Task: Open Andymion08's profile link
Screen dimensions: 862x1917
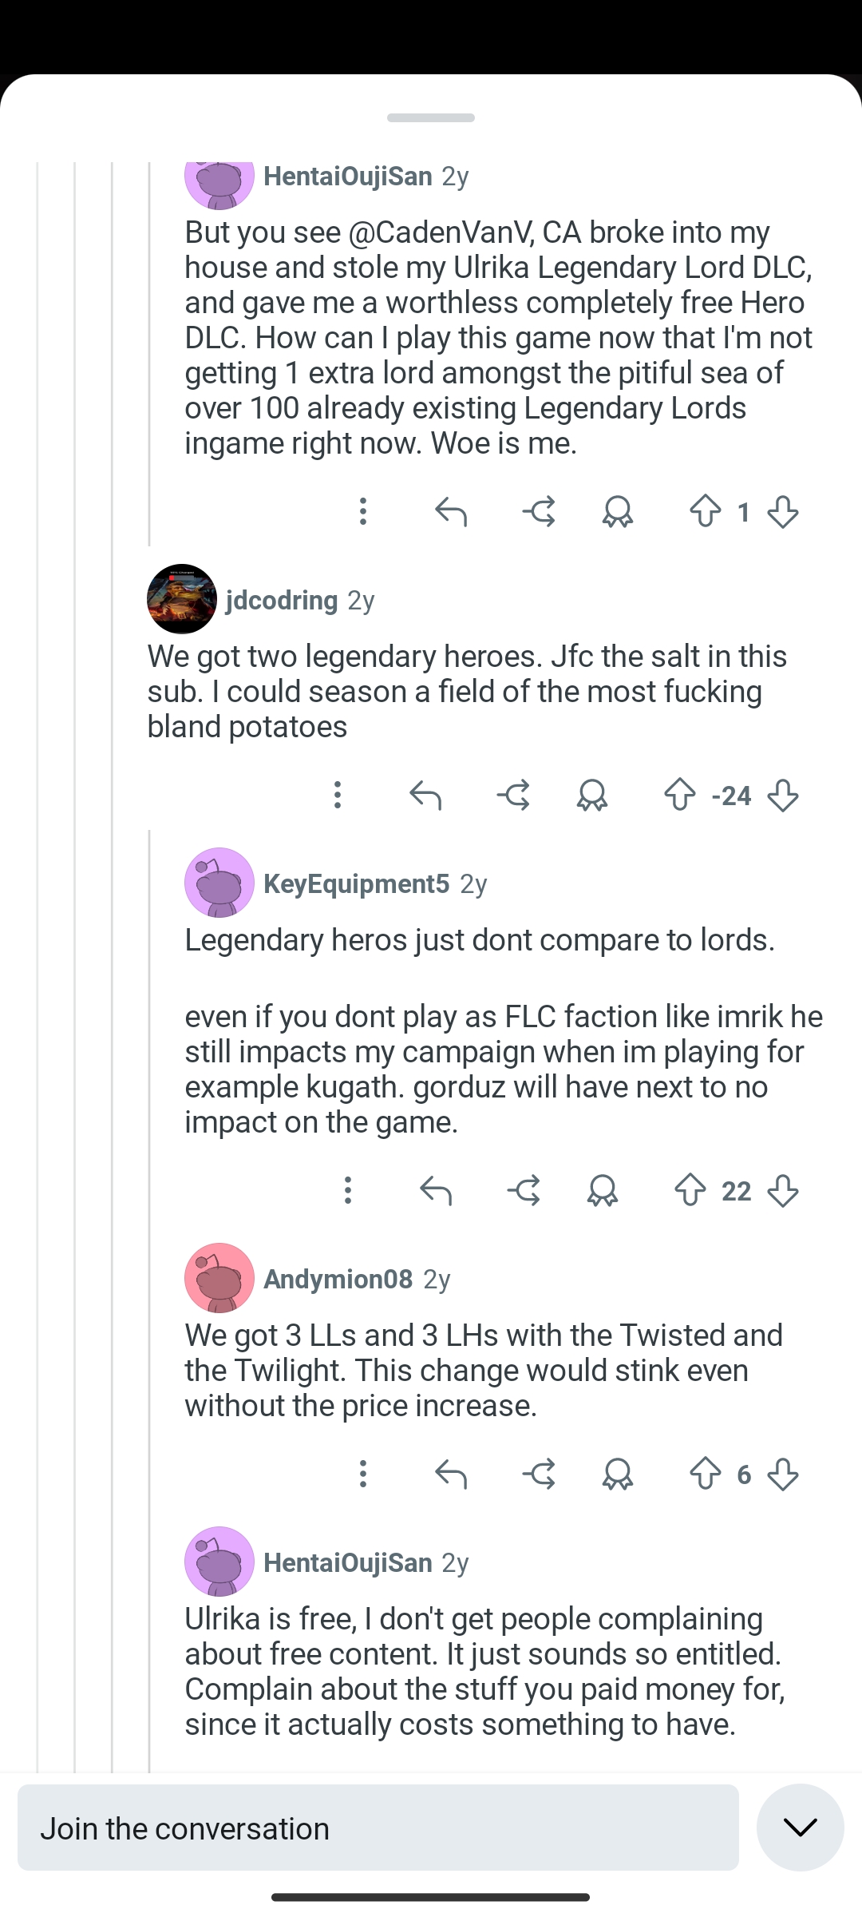Action: pos(338,1279)
